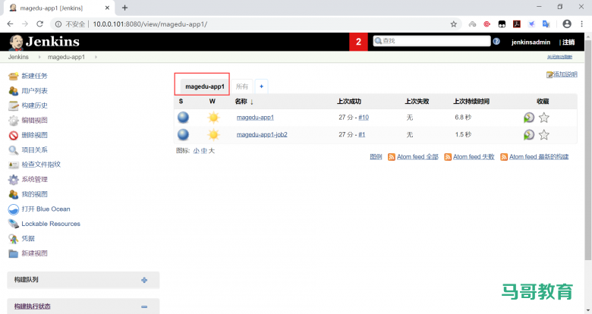Click the Atom feed 全部 RSS icon

392,157
